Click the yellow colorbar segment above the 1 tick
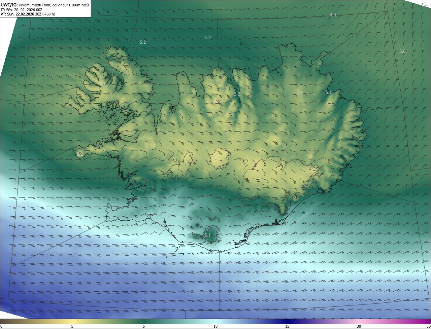This screenshot has width=431, height=329. pos(72,321)
